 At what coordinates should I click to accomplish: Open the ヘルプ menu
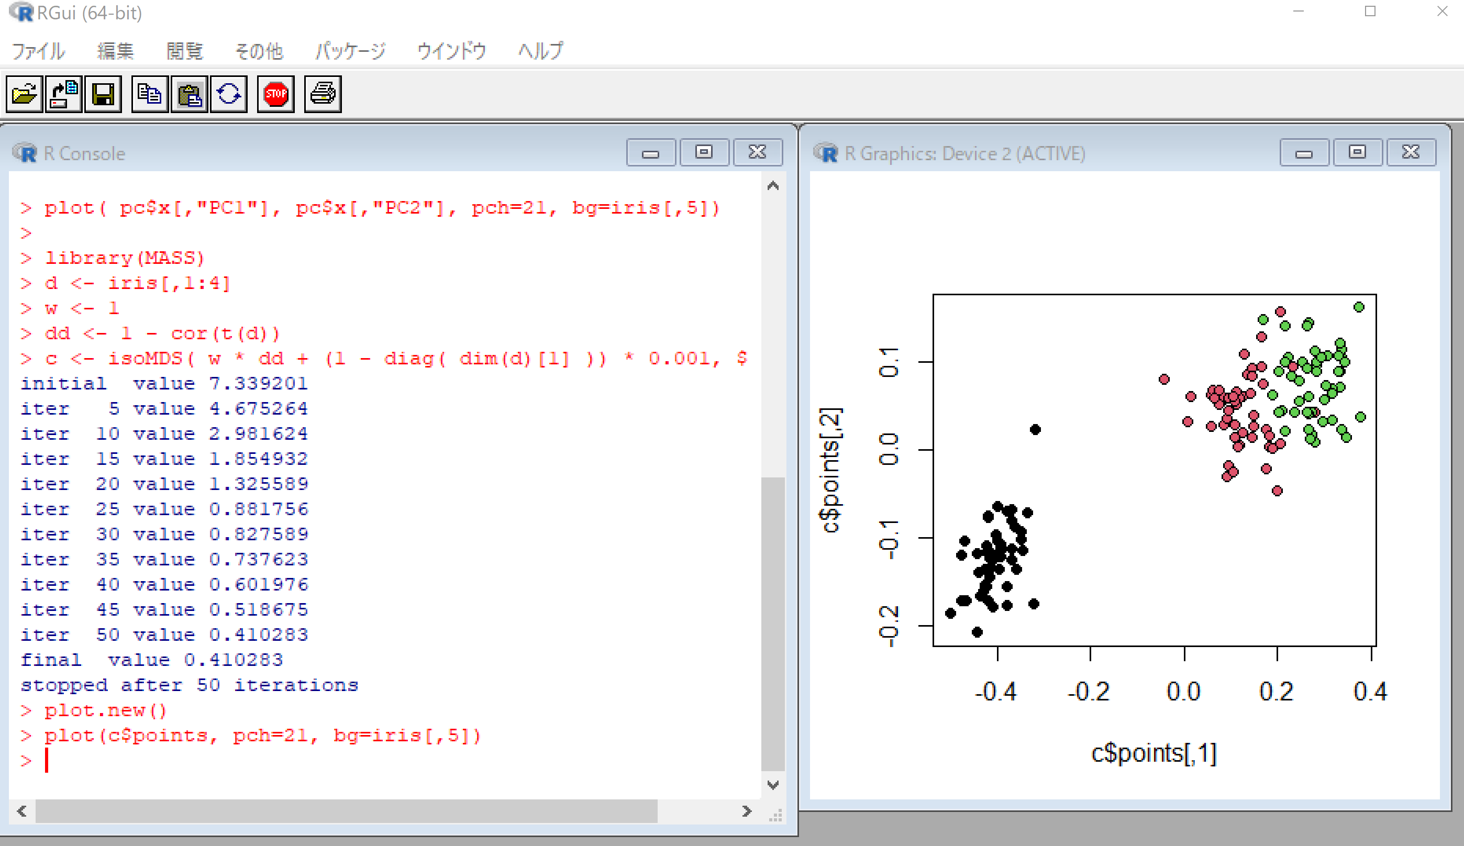[540, 51]
